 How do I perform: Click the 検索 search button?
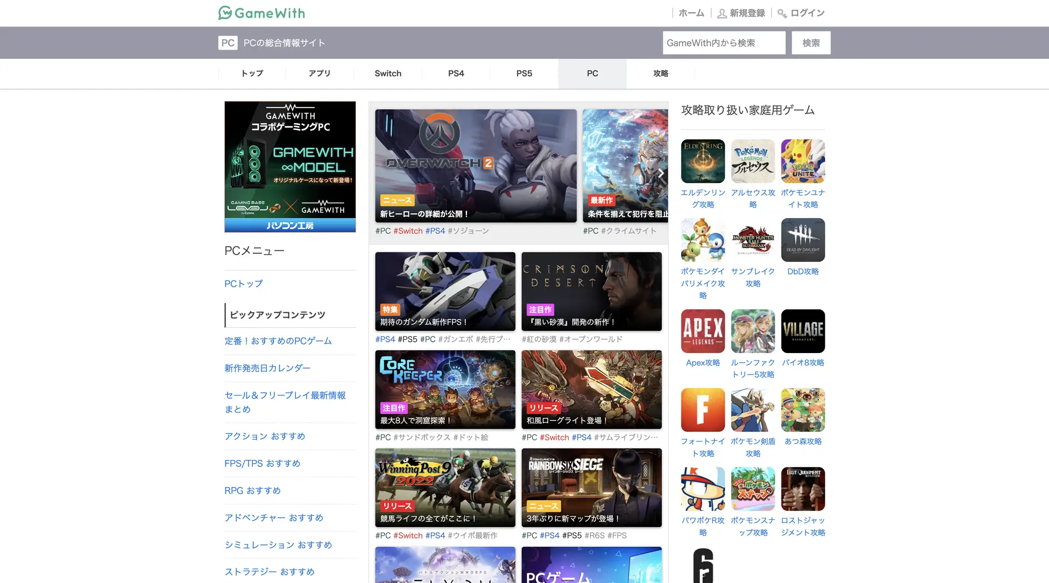(811, 42)
